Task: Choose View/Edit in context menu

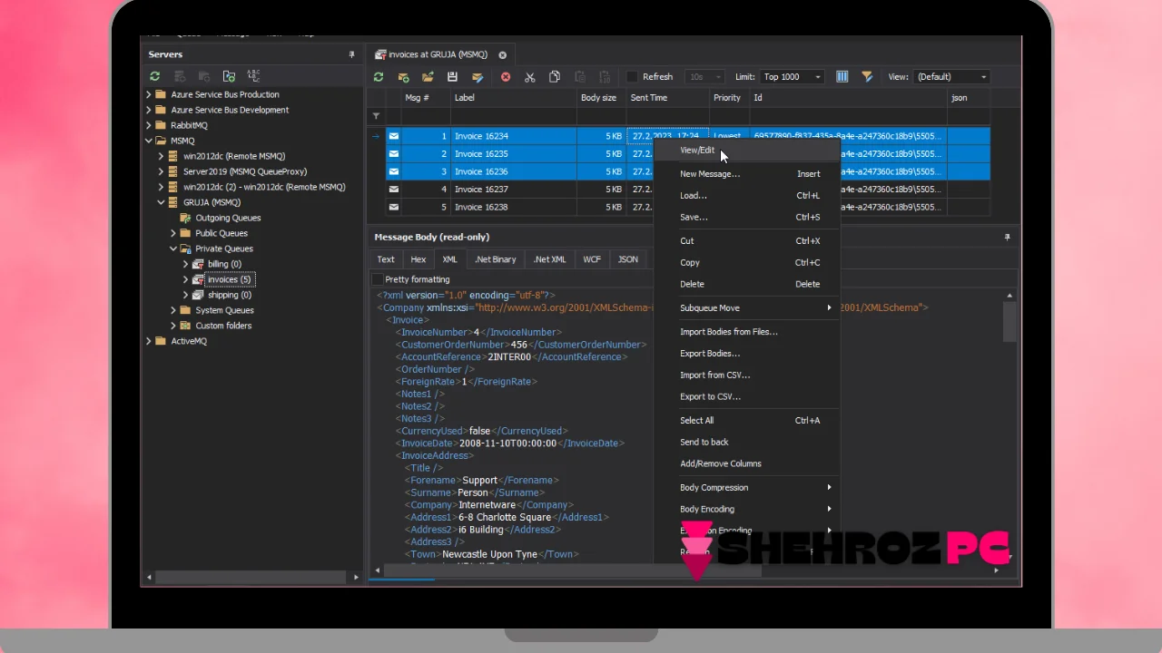Action: click(747, 151)
